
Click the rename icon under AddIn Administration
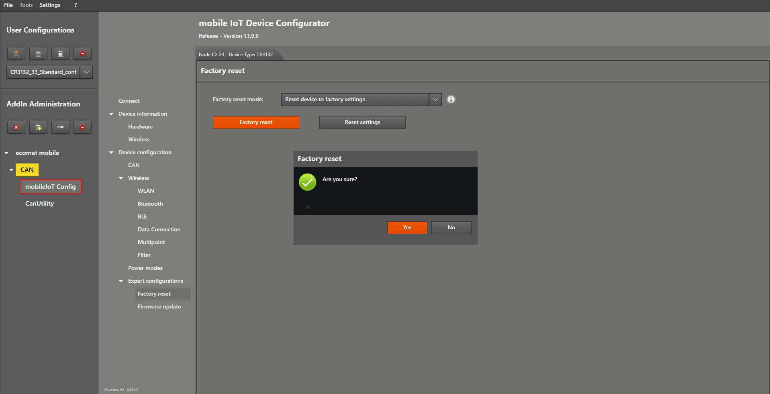click(60, 127)
